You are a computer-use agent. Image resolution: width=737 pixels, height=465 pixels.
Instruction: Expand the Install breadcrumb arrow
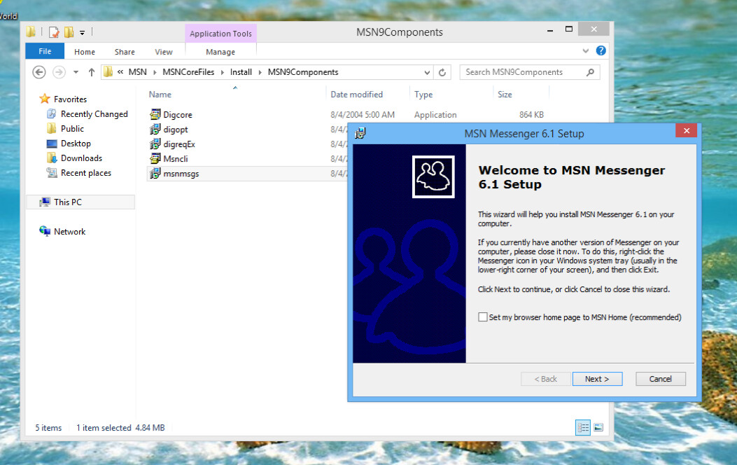tap(260, 72)
